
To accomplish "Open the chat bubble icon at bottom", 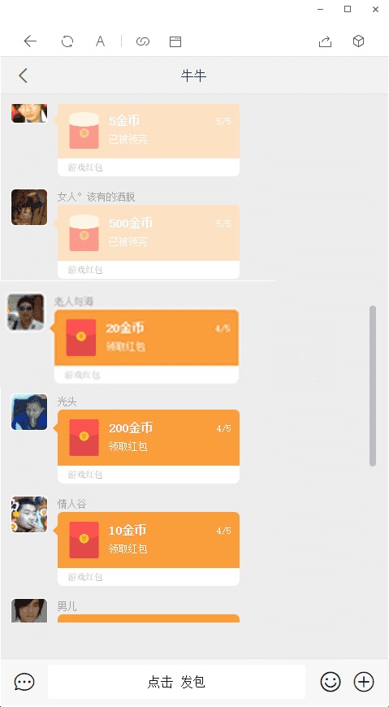I will [x=24, y=681].
